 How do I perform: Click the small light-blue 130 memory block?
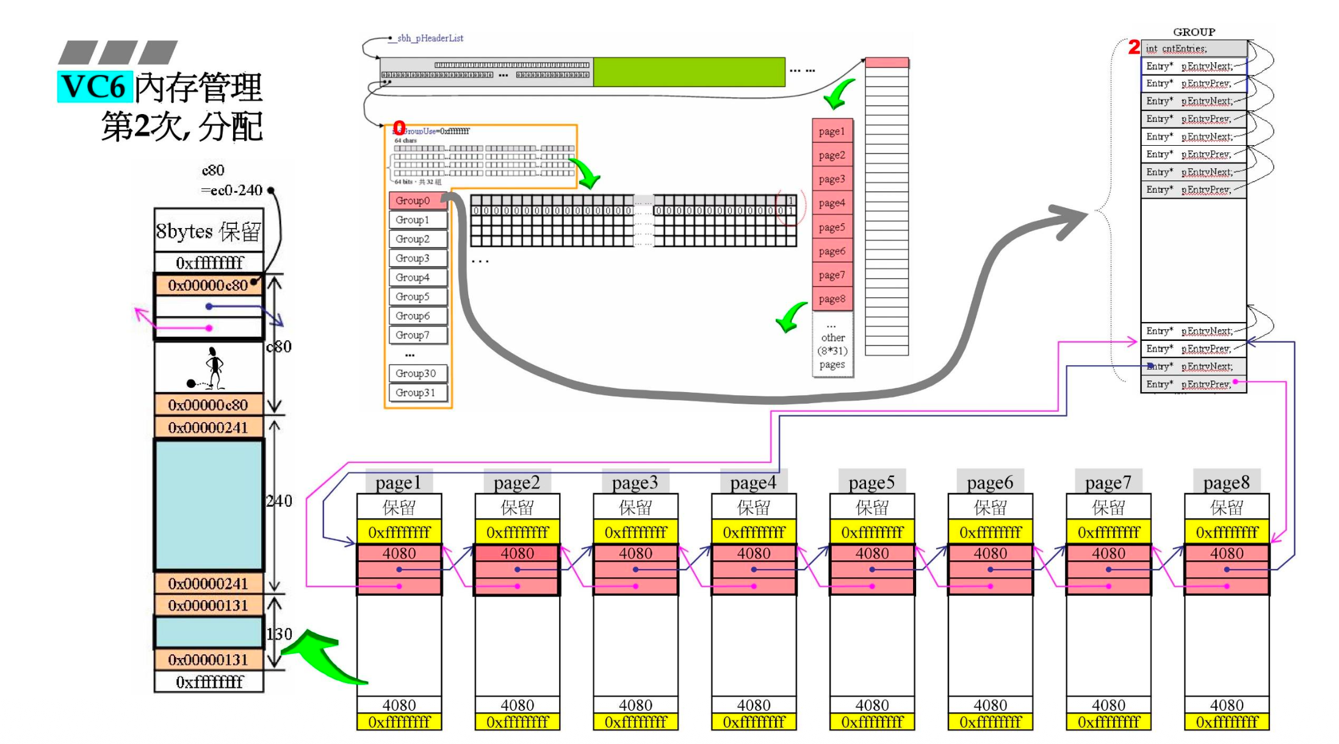[209, 632]
